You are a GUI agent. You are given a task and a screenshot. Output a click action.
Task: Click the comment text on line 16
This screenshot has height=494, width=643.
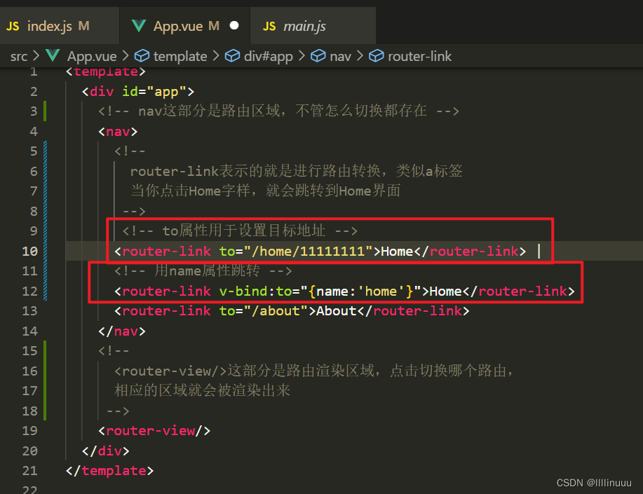(313, 371)
